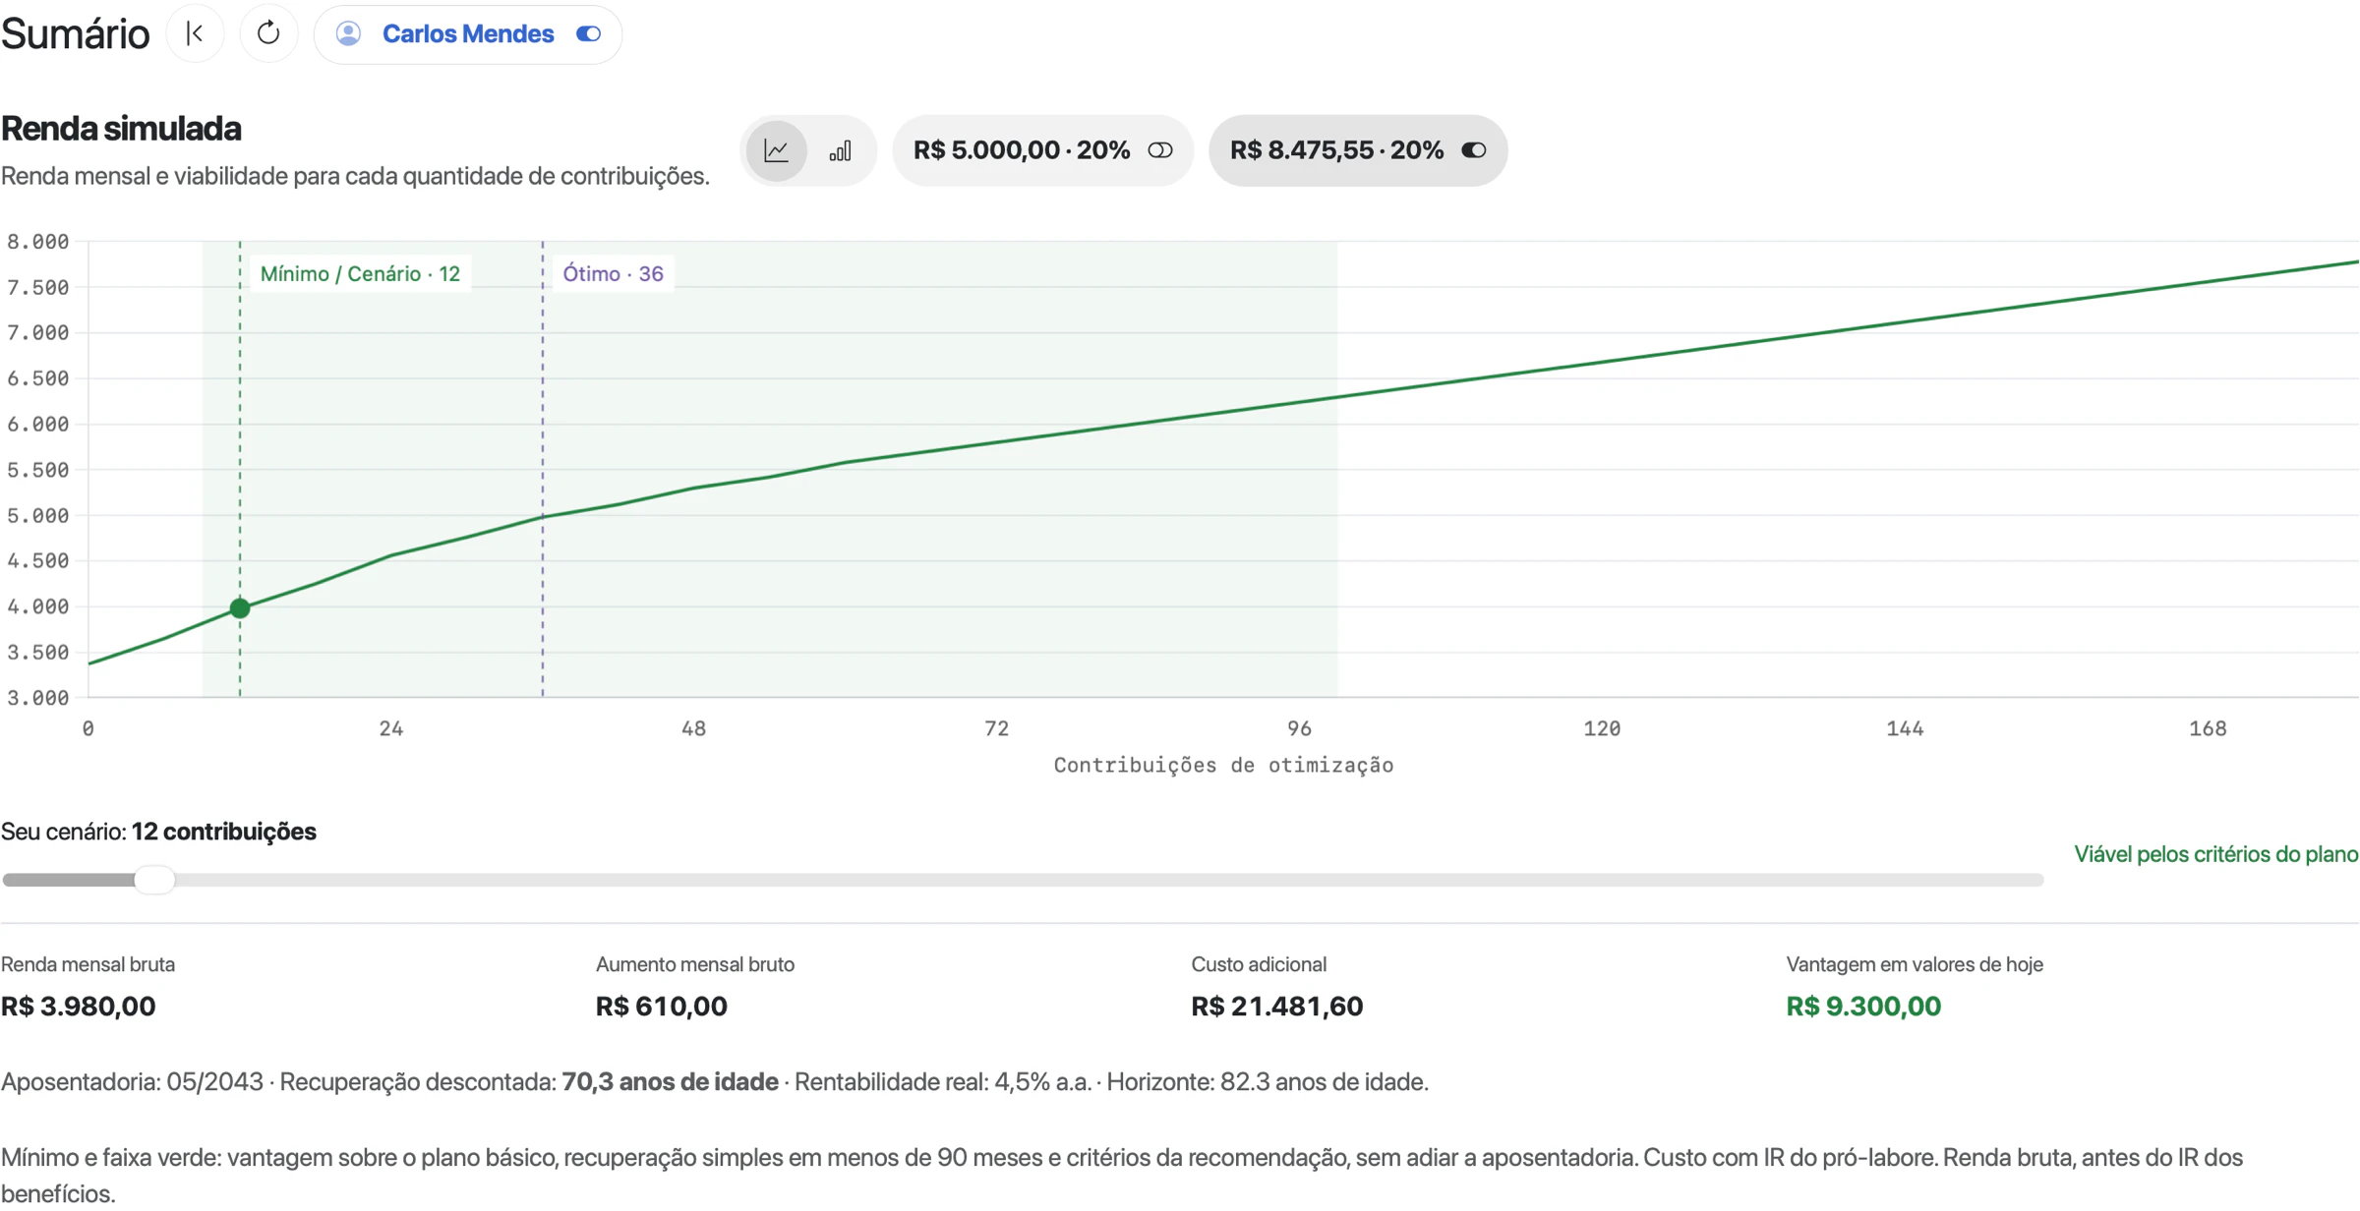
Task: Click the contributions slider handle
Action: pyautogui.click(x=154, y=879)
